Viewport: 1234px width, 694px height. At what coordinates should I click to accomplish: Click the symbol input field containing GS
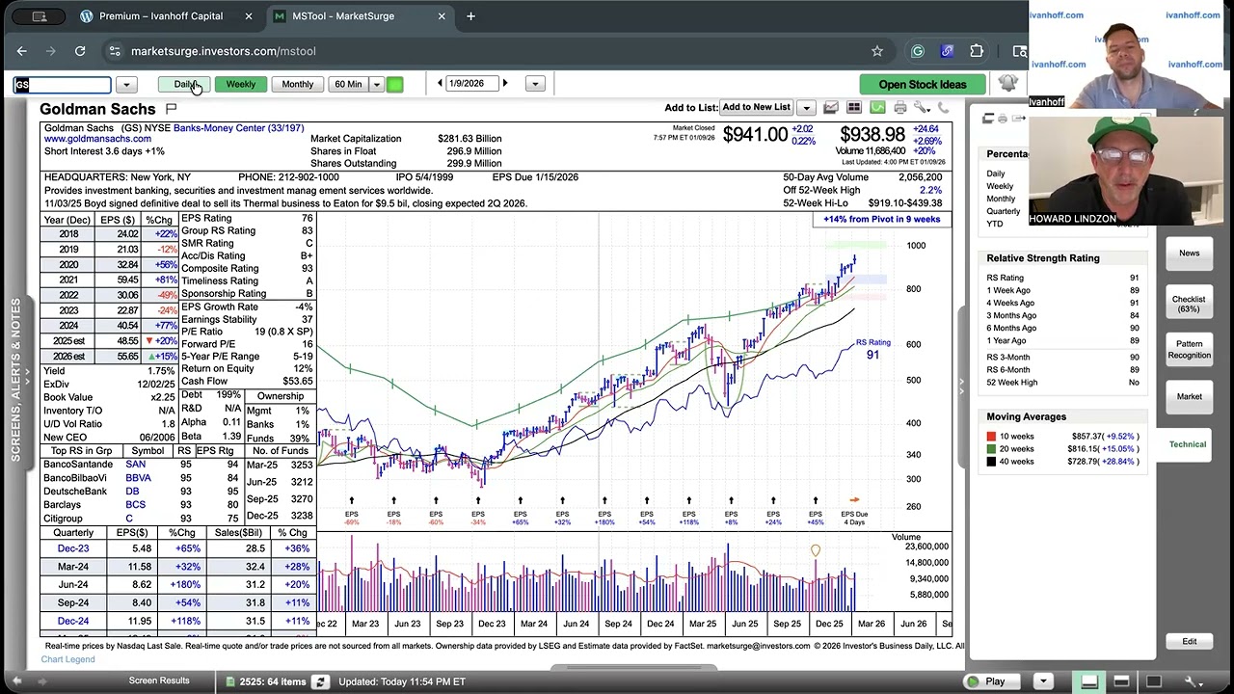tap(63, 85)
